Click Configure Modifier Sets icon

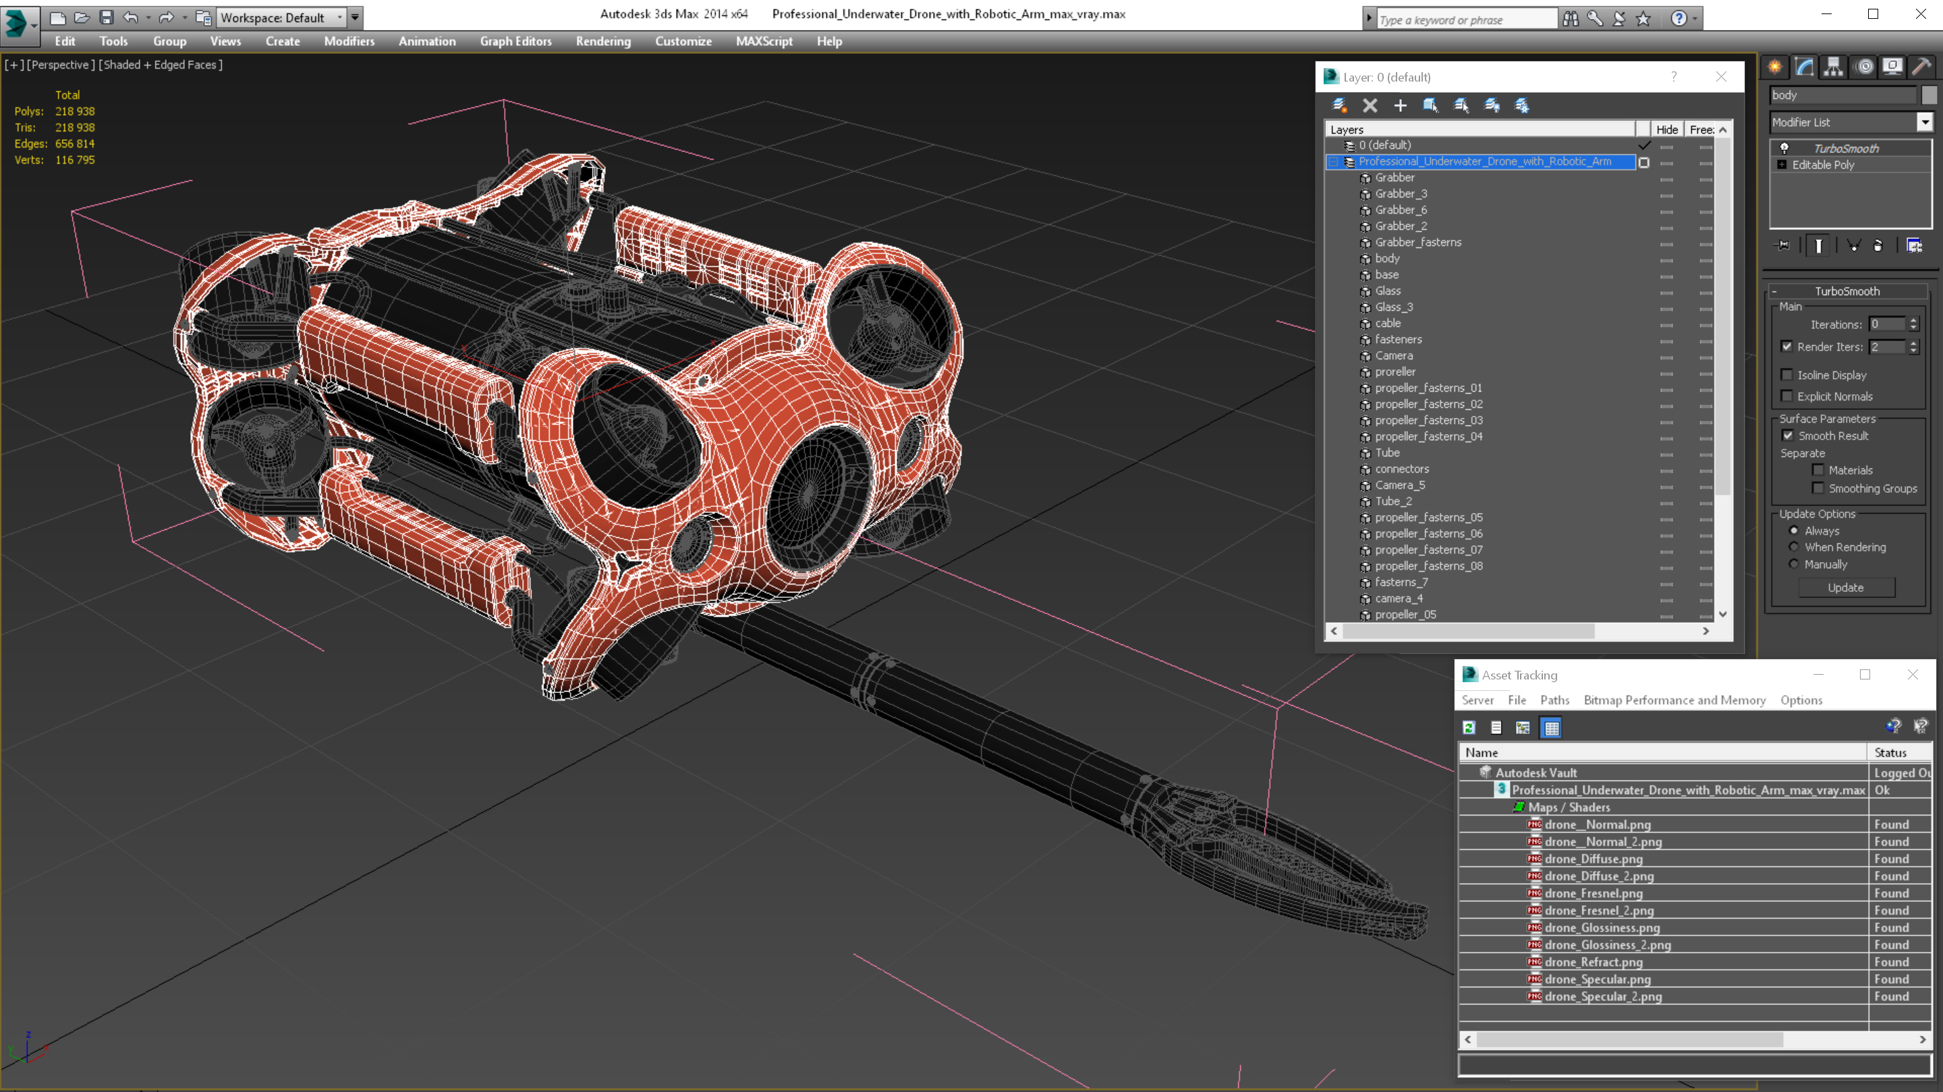(x=1915, y=245)
